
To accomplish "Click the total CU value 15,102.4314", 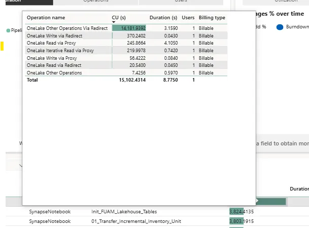I will point(132,80).
